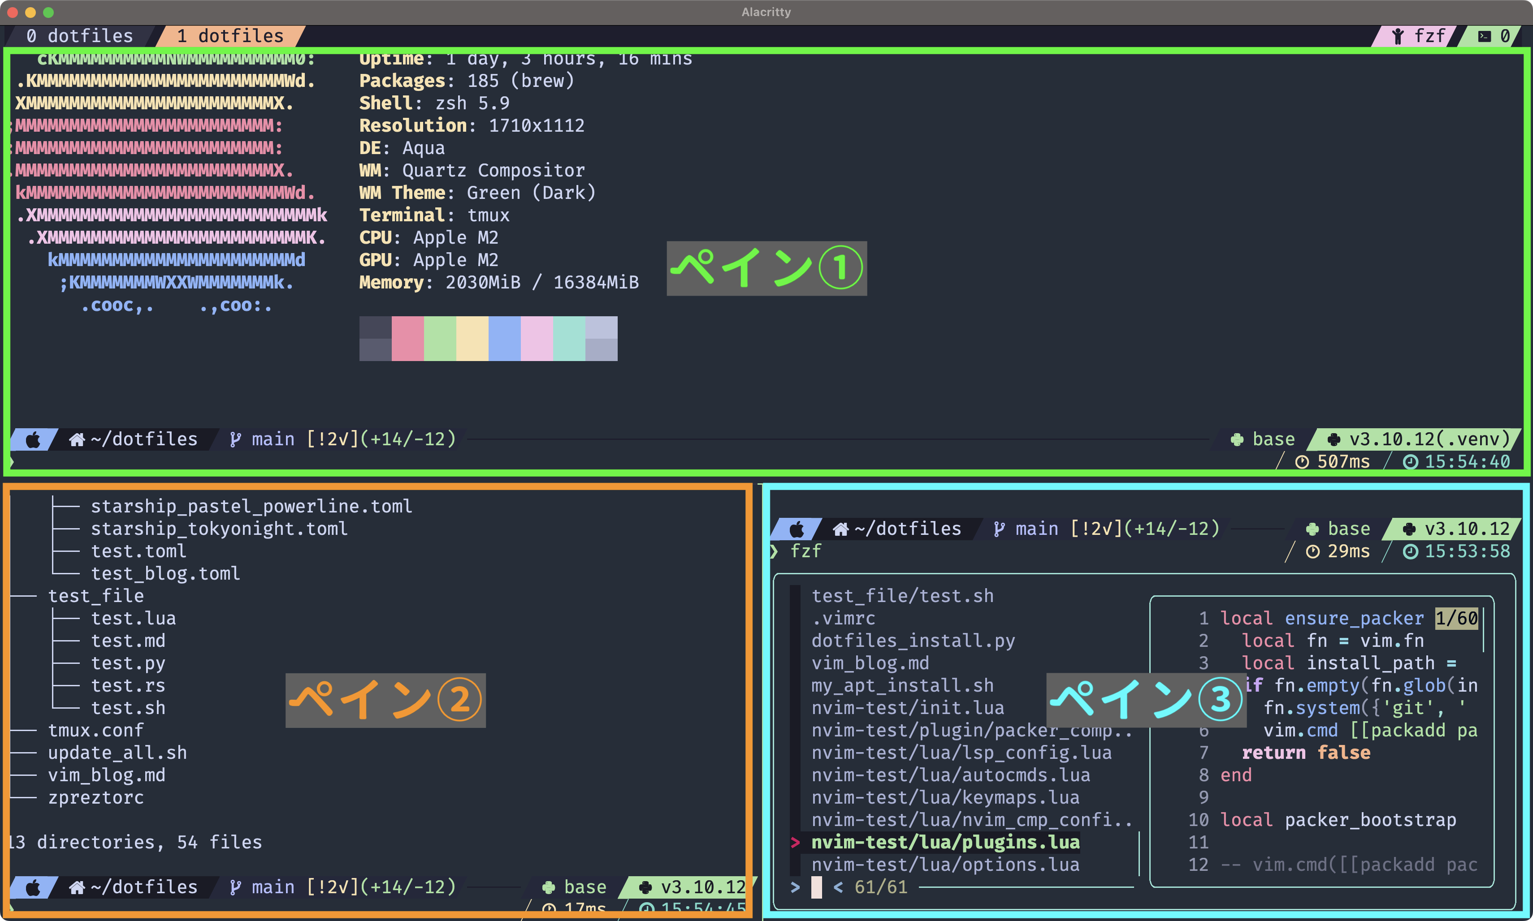Click clock icon beside 15:54:40
Viewport: 1533px width, 921px height.
tap(1410, 462)
